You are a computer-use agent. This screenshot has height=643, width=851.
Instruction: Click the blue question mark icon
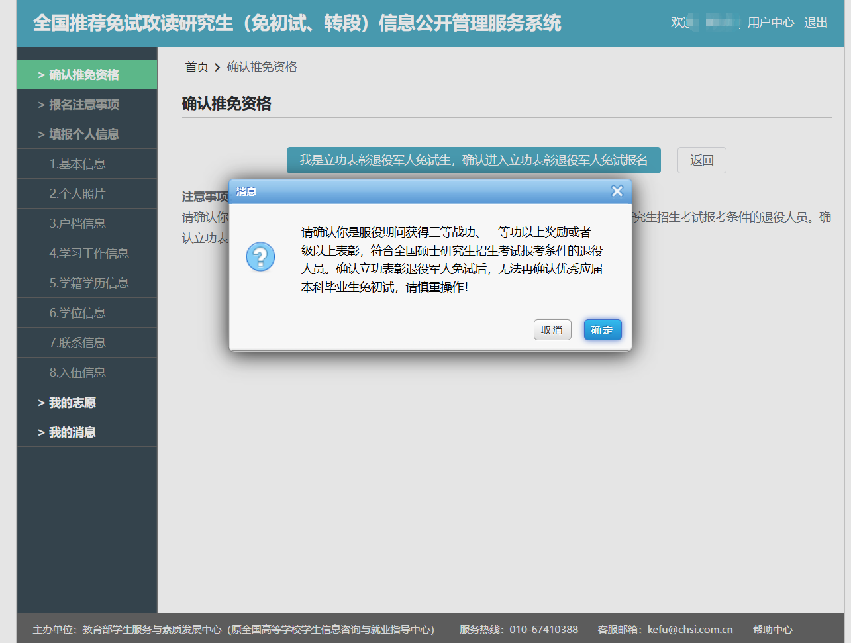pos(260,256)
